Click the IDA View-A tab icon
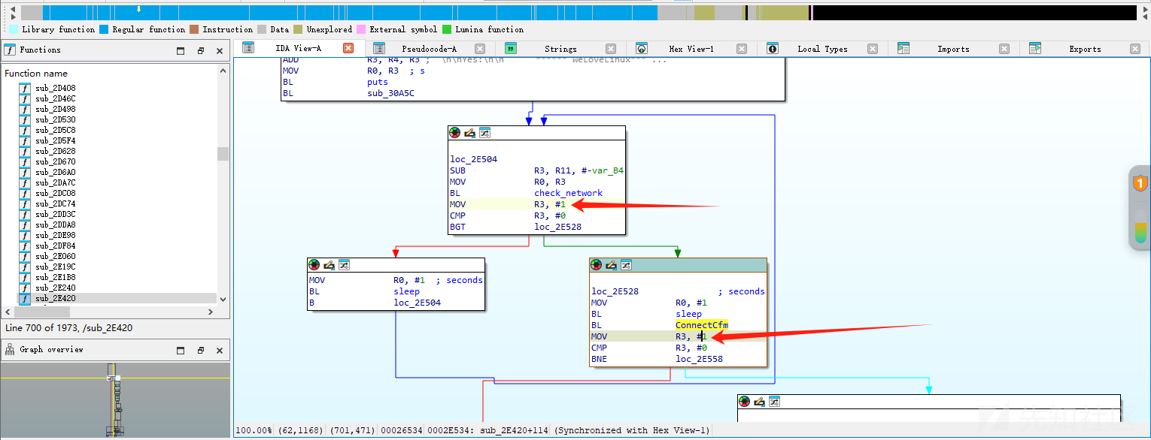 tap(248, 48)
